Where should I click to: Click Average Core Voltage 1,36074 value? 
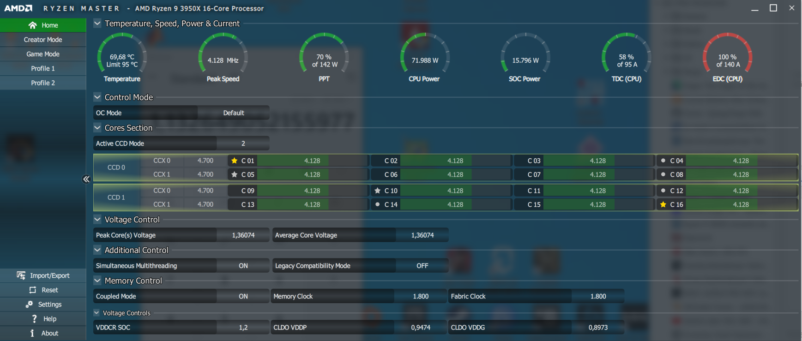coord(422,235)
